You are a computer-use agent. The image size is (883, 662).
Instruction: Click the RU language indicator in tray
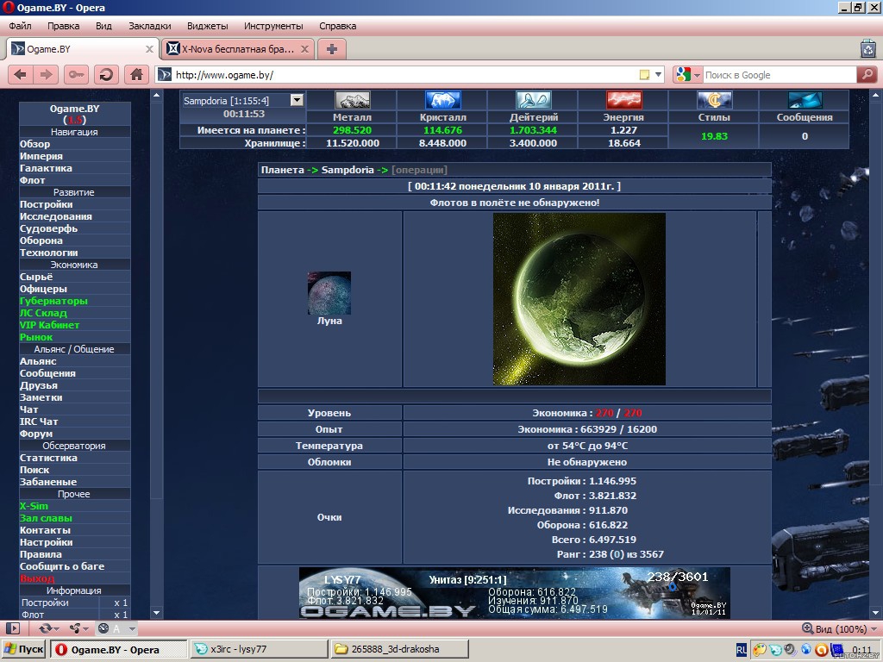coord(742,650)
